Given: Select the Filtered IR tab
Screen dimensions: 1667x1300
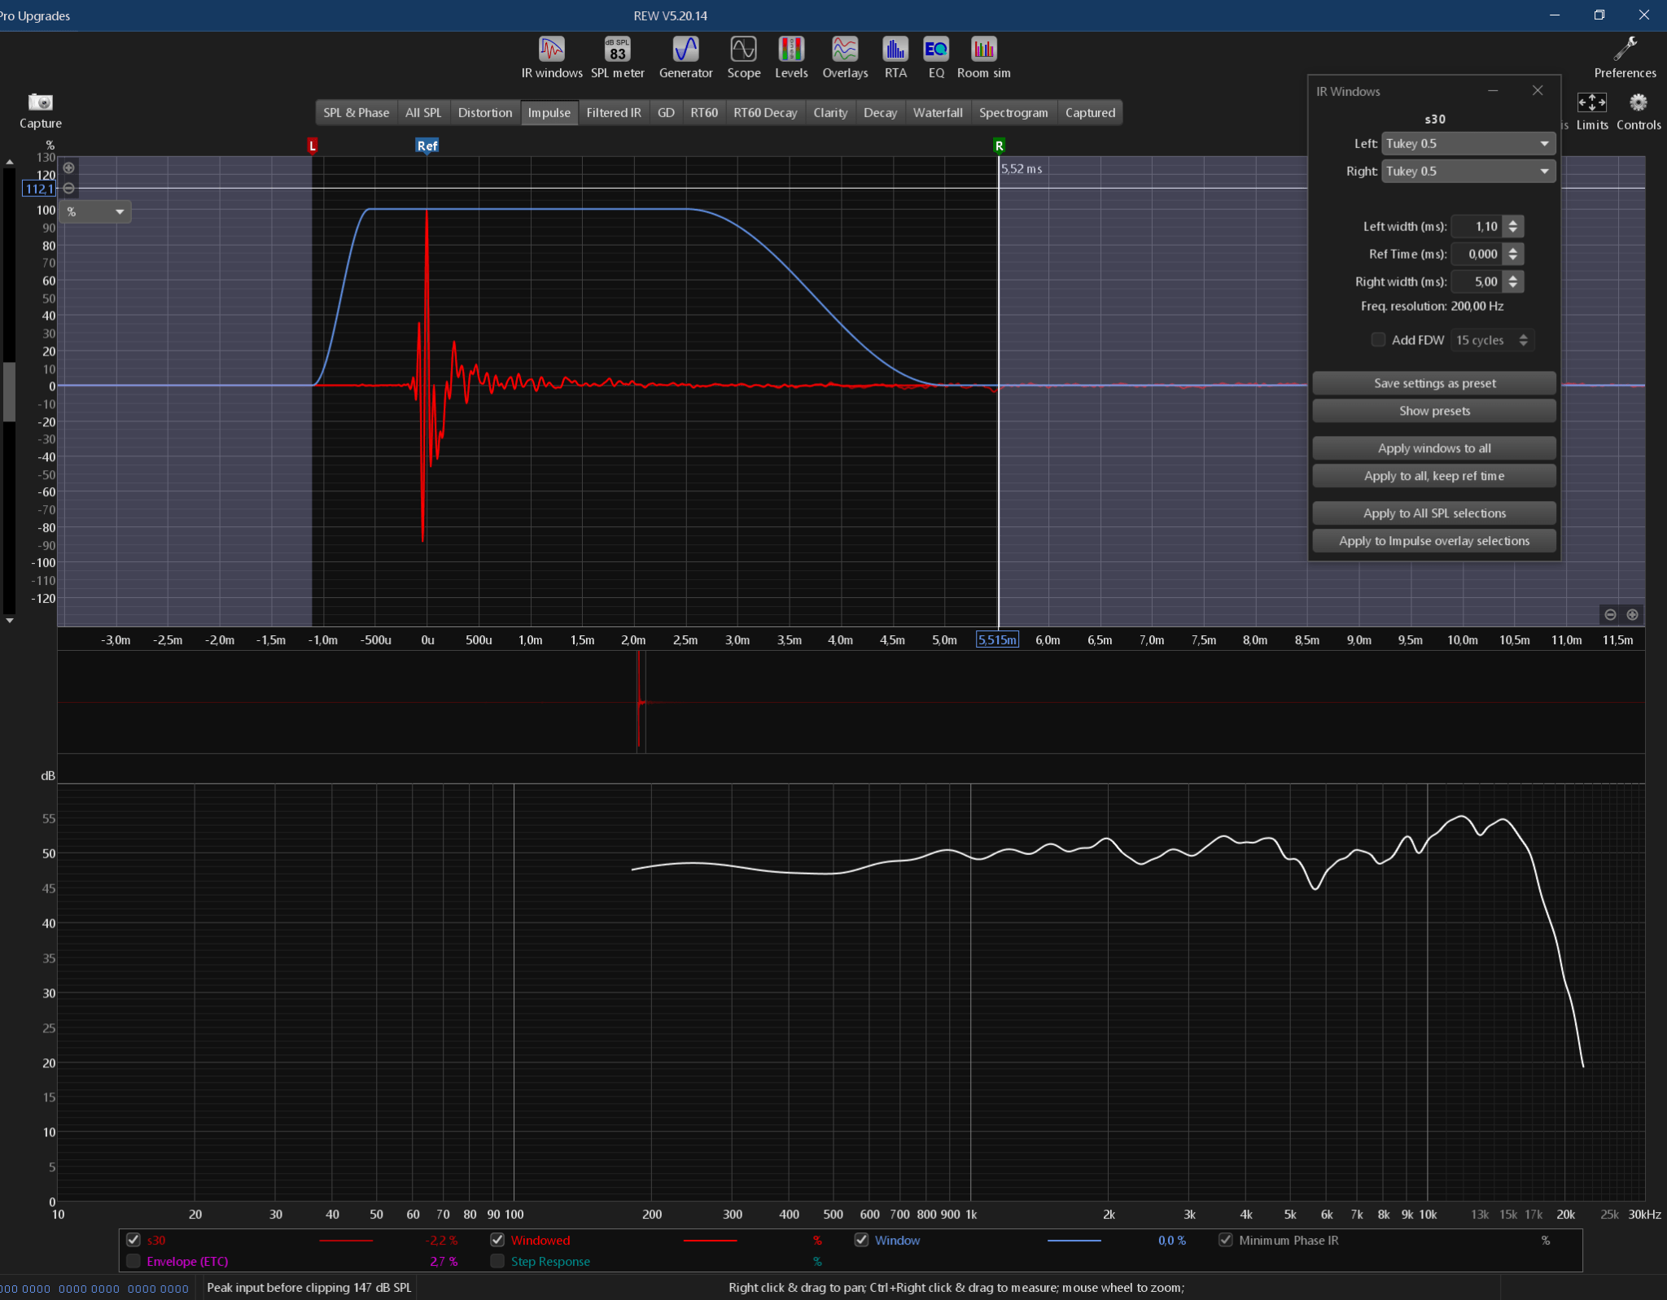Looking at the screenshot, I should click(613, 113).
